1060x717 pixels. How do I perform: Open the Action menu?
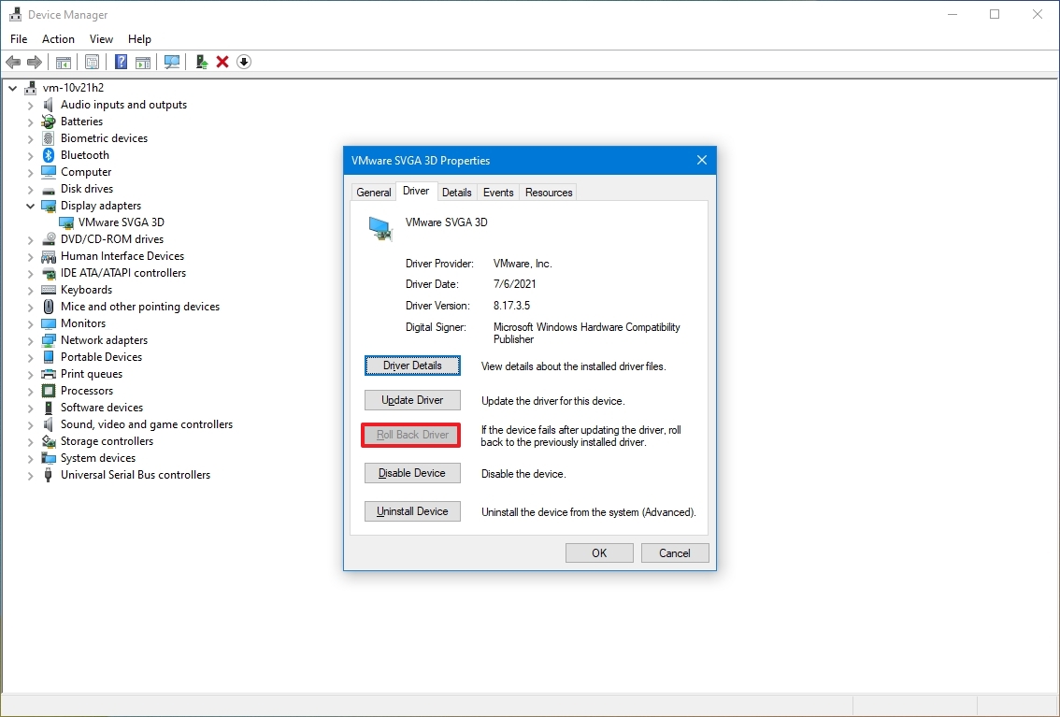coord(58,39)
